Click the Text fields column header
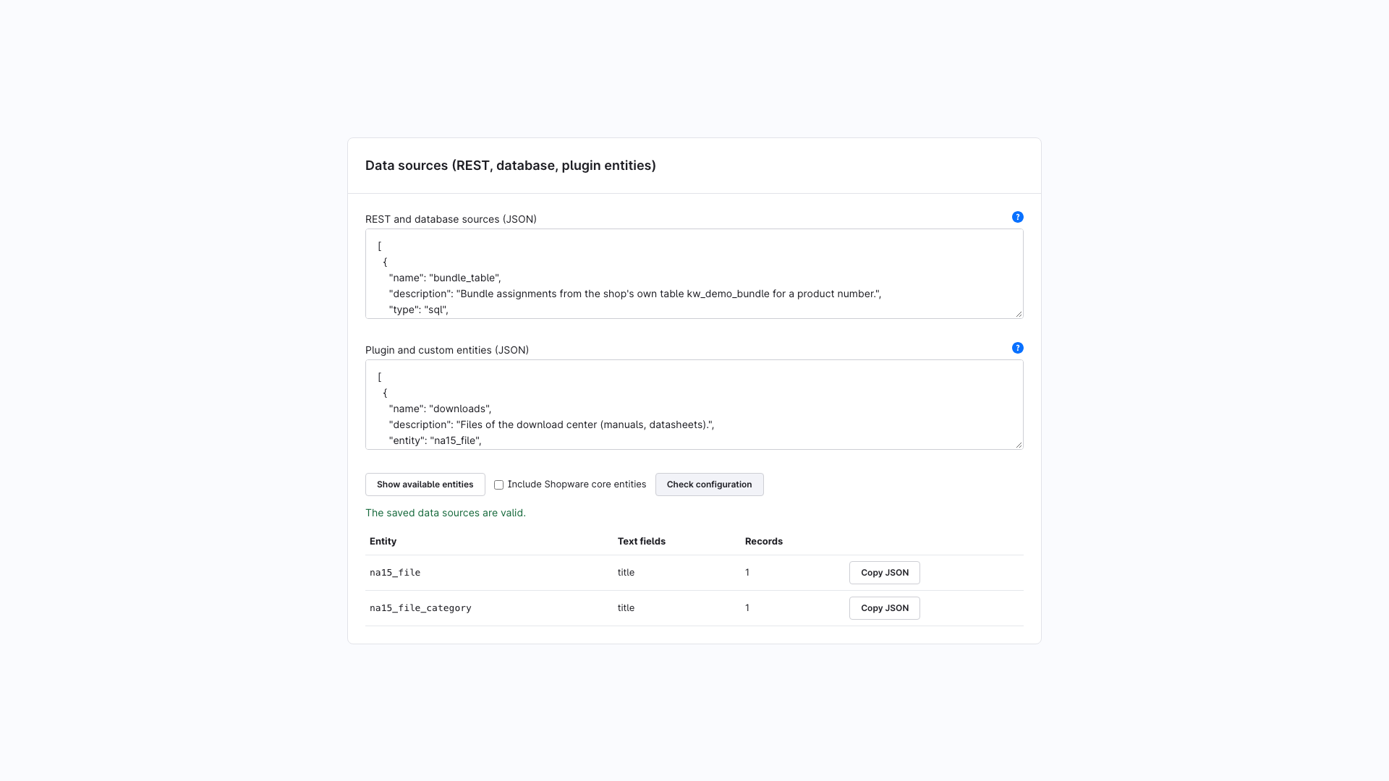The width and height of the screenshot is (1389, 781). tap(641, 542)
